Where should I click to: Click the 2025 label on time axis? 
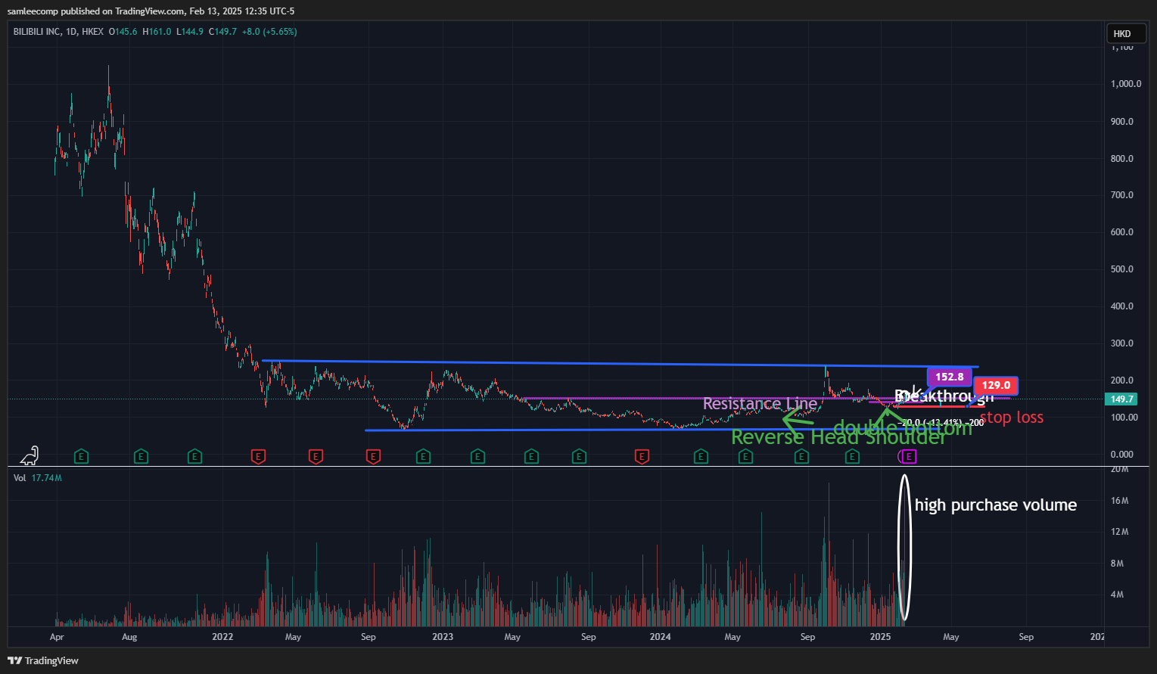point(880,637)
